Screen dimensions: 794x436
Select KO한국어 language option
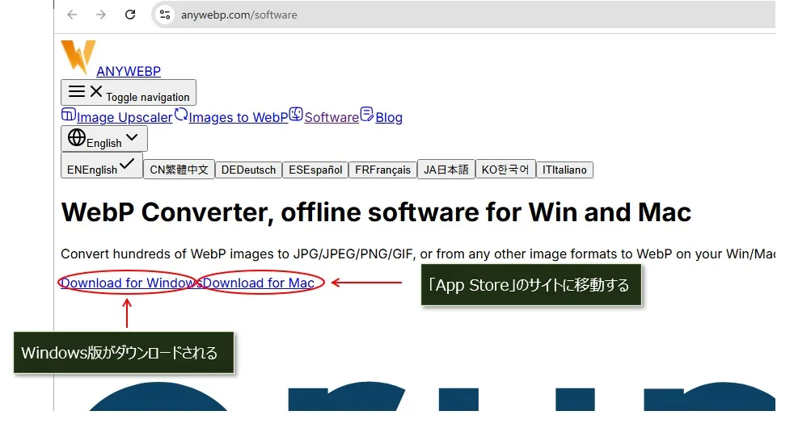[505, 170]
